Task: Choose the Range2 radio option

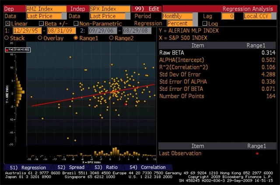Action: pyautogui.click(x=111, y=38)
